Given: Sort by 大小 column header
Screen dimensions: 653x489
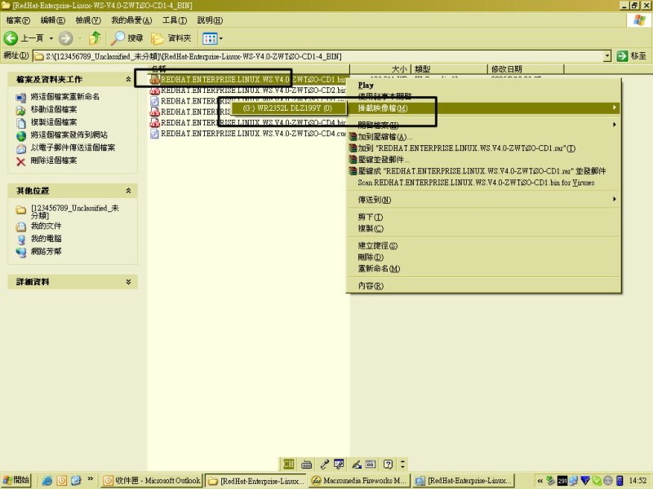Looking at the screenshot, I should point(381,69).
